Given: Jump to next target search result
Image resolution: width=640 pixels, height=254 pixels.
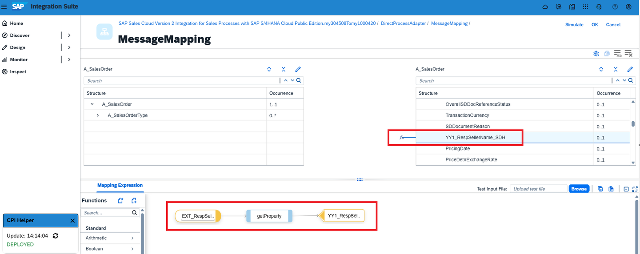Looking at the screenshot, I should point(624,80).
